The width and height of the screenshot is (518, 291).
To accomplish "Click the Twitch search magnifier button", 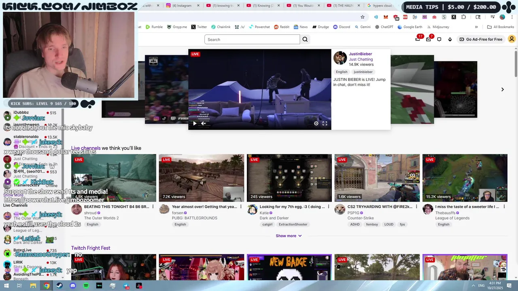I will (305, 39).
